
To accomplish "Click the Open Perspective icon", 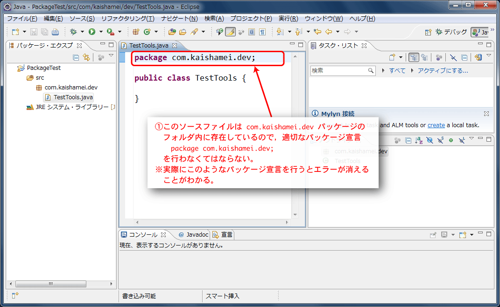I will tap(428, 32).
